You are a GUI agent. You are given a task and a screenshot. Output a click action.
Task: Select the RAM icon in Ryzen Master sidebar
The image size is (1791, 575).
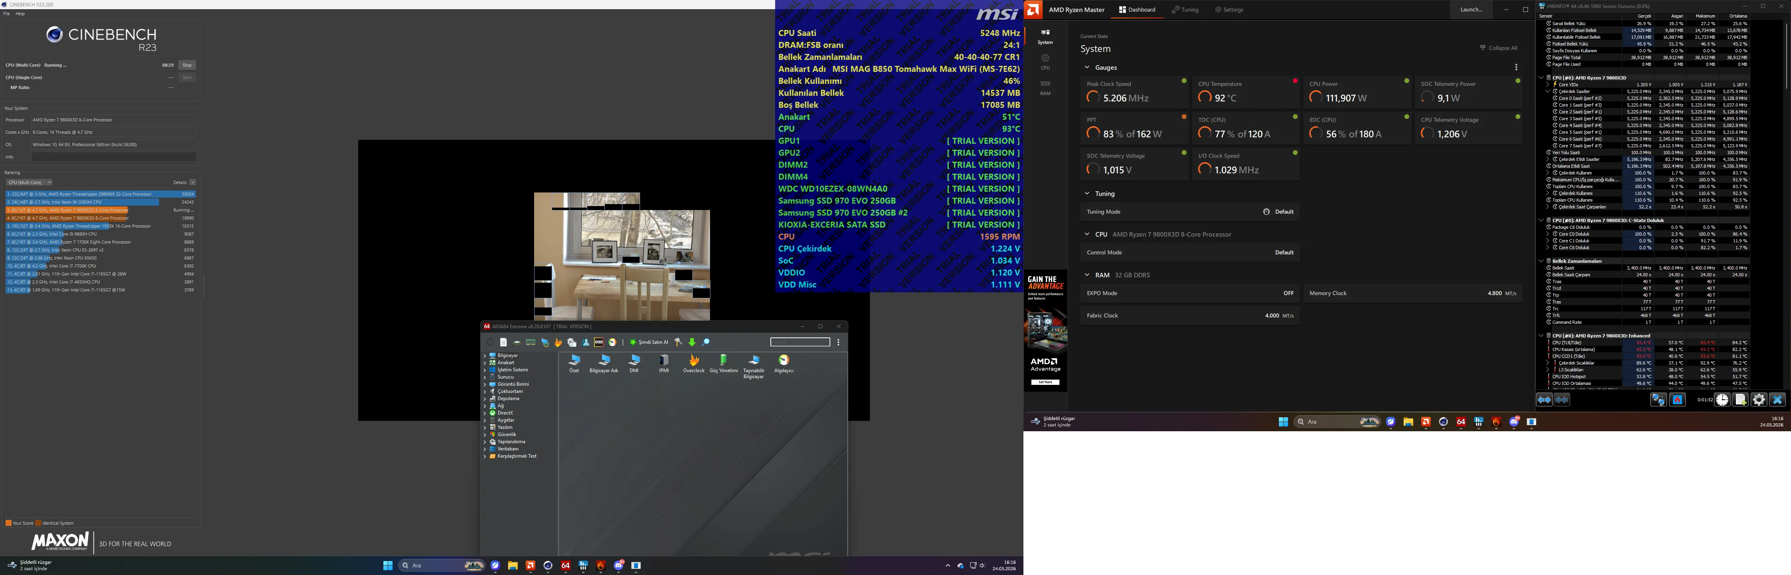point(1045,87)
